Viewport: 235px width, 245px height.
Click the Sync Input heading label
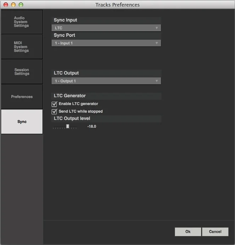pos(65,20)
